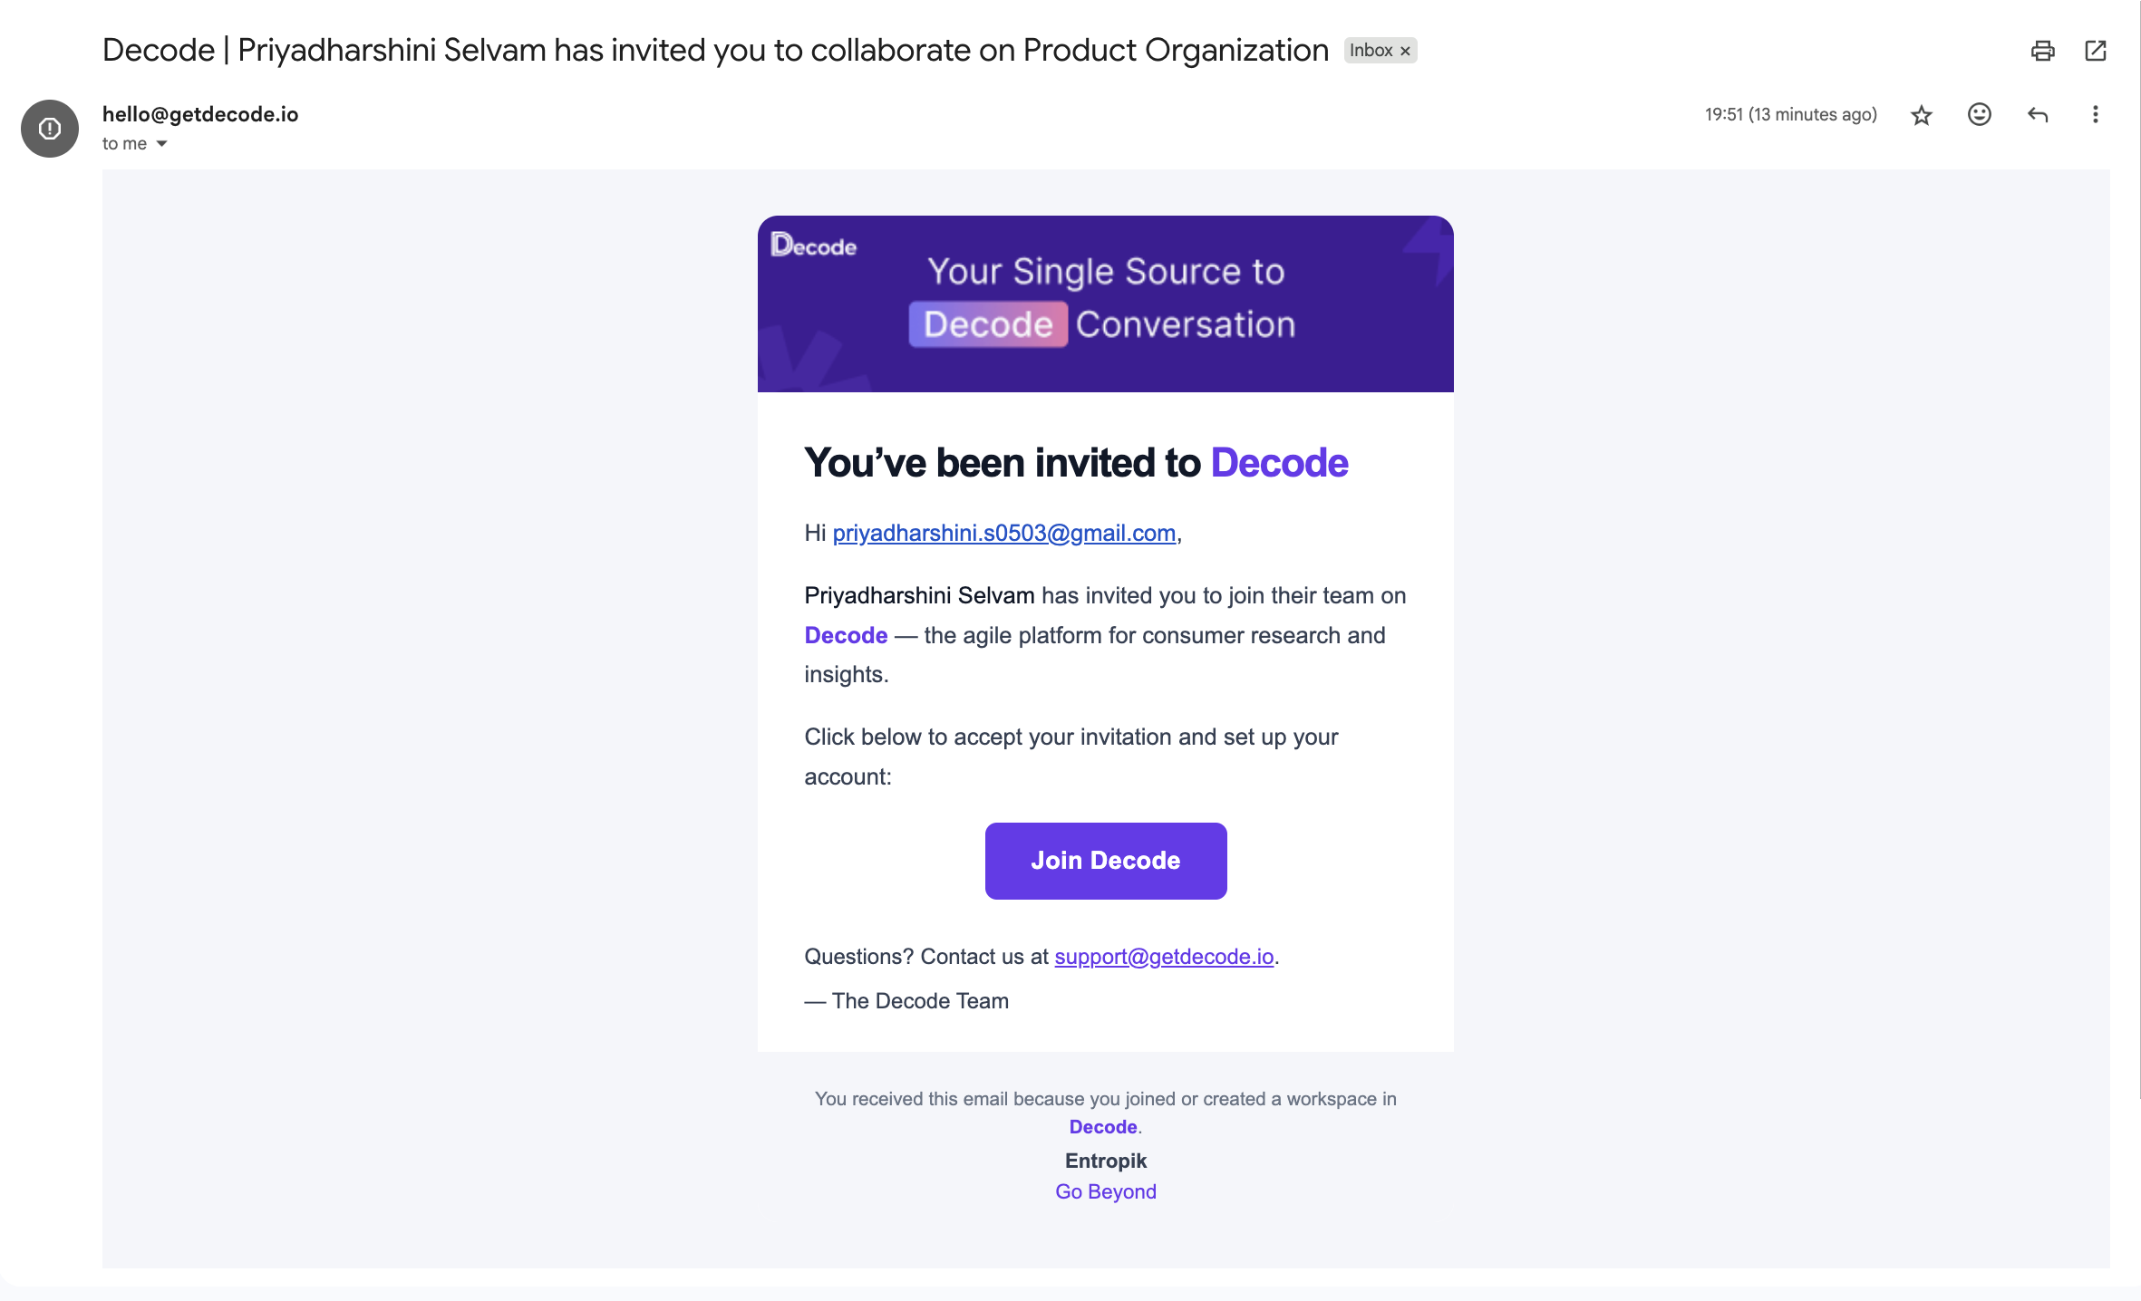The image size is (2141, 1301).
Task: Print this email using the printer icon
Action: click(x=2042, y=51)
